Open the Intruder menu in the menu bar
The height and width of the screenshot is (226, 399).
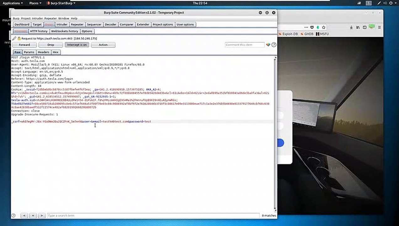click(x=37, y=19)
